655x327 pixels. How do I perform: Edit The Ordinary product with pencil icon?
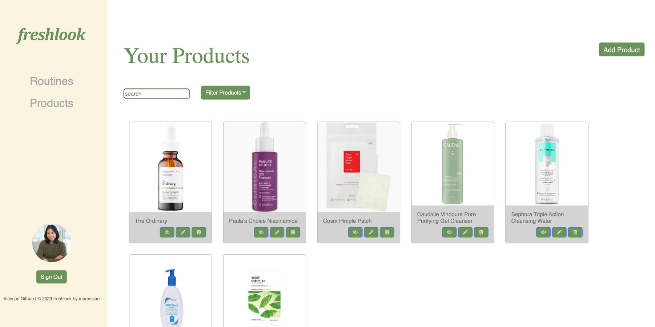(x=183, y=232)
